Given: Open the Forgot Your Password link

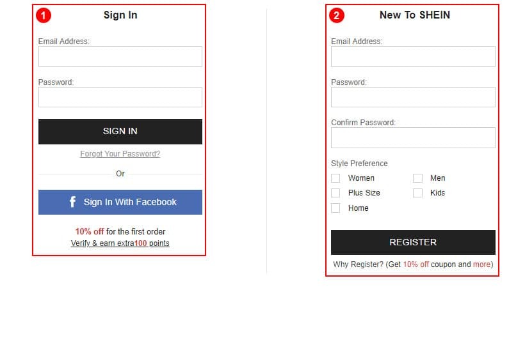Looking at the screenshot, I should click(120, 153).
